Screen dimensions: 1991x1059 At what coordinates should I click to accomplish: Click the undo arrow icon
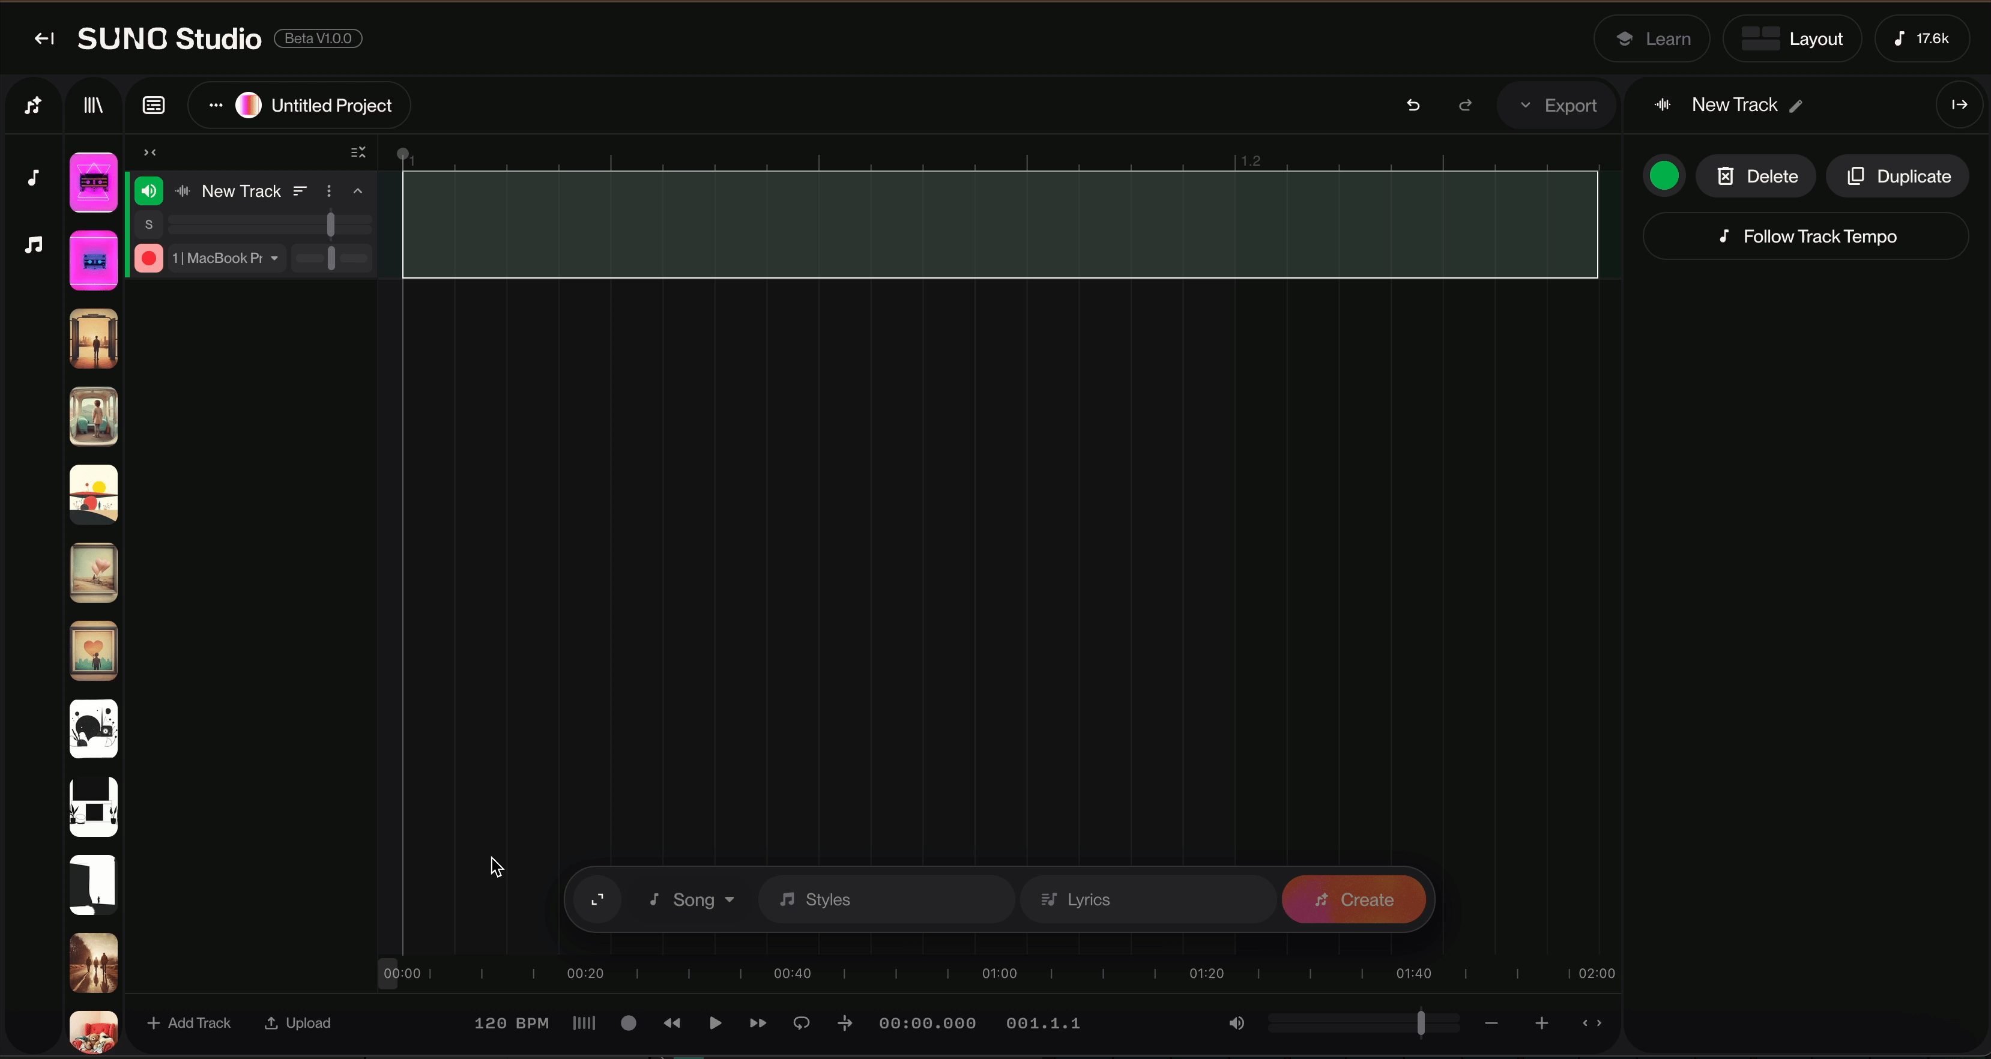(1413, 105)
